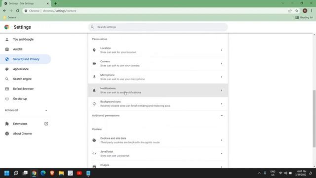Reload the settings page
316x178 pixels.
coord(18,11)
